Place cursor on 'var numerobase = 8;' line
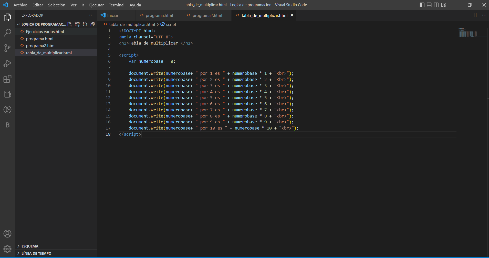This screenshot has height=258, width=489. pyautogui.click(x=152, y=61)
